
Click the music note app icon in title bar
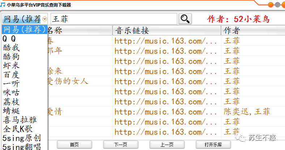click(3, 5)
